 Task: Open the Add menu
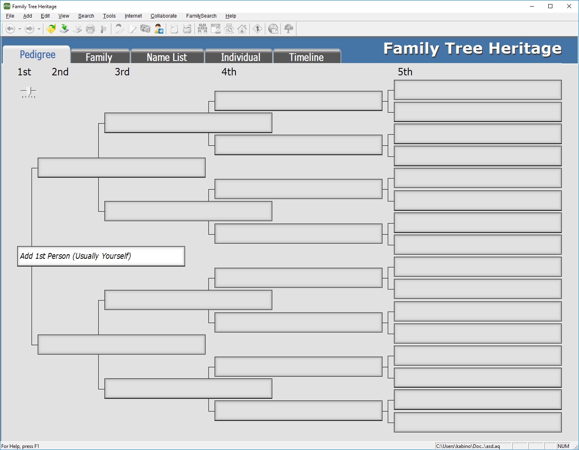27,16
